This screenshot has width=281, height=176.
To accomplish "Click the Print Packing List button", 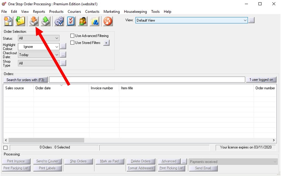I will tap(16, 168).
